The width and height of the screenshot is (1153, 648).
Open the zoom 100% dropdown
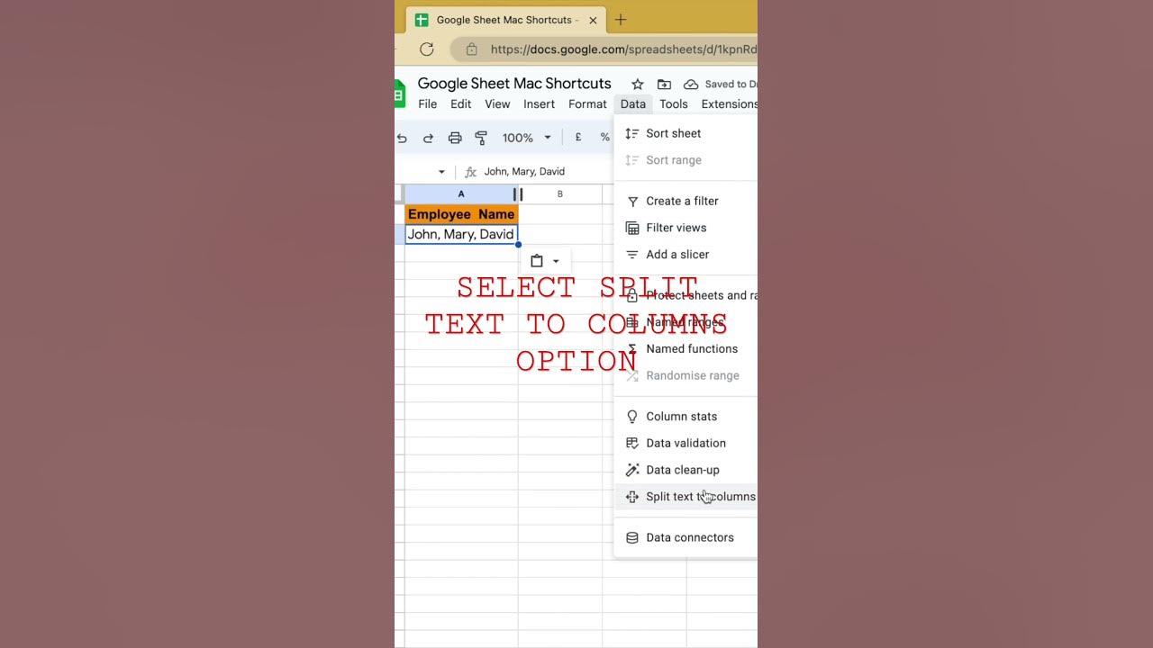[x=527, y=138]
